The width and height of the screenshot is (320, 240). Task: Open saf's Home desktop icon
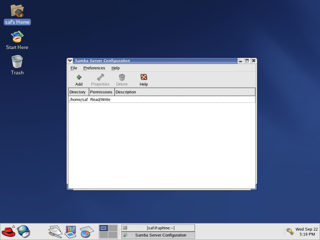coord(17,14)
